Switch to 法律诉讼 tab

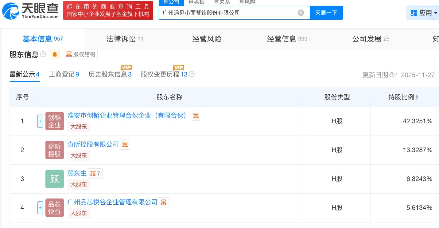[x=124, y=39]
